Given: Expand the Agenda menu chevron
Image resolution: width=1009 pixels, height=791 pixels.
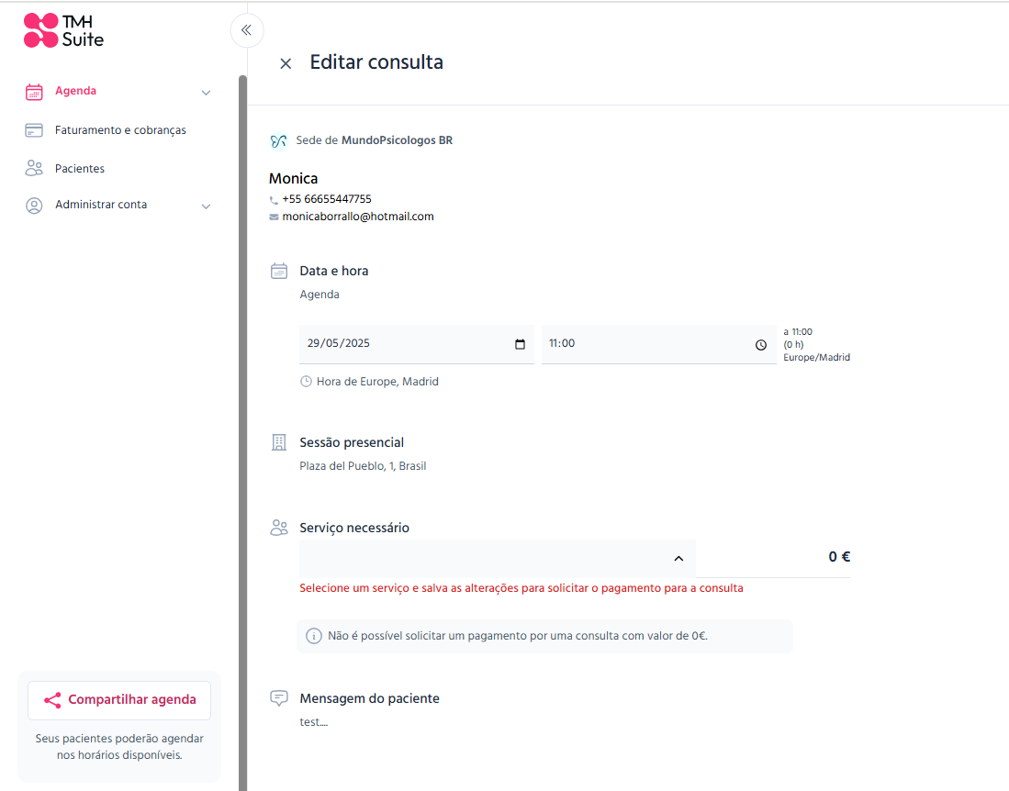Looking at the screenshot, I should pos(206,93).
